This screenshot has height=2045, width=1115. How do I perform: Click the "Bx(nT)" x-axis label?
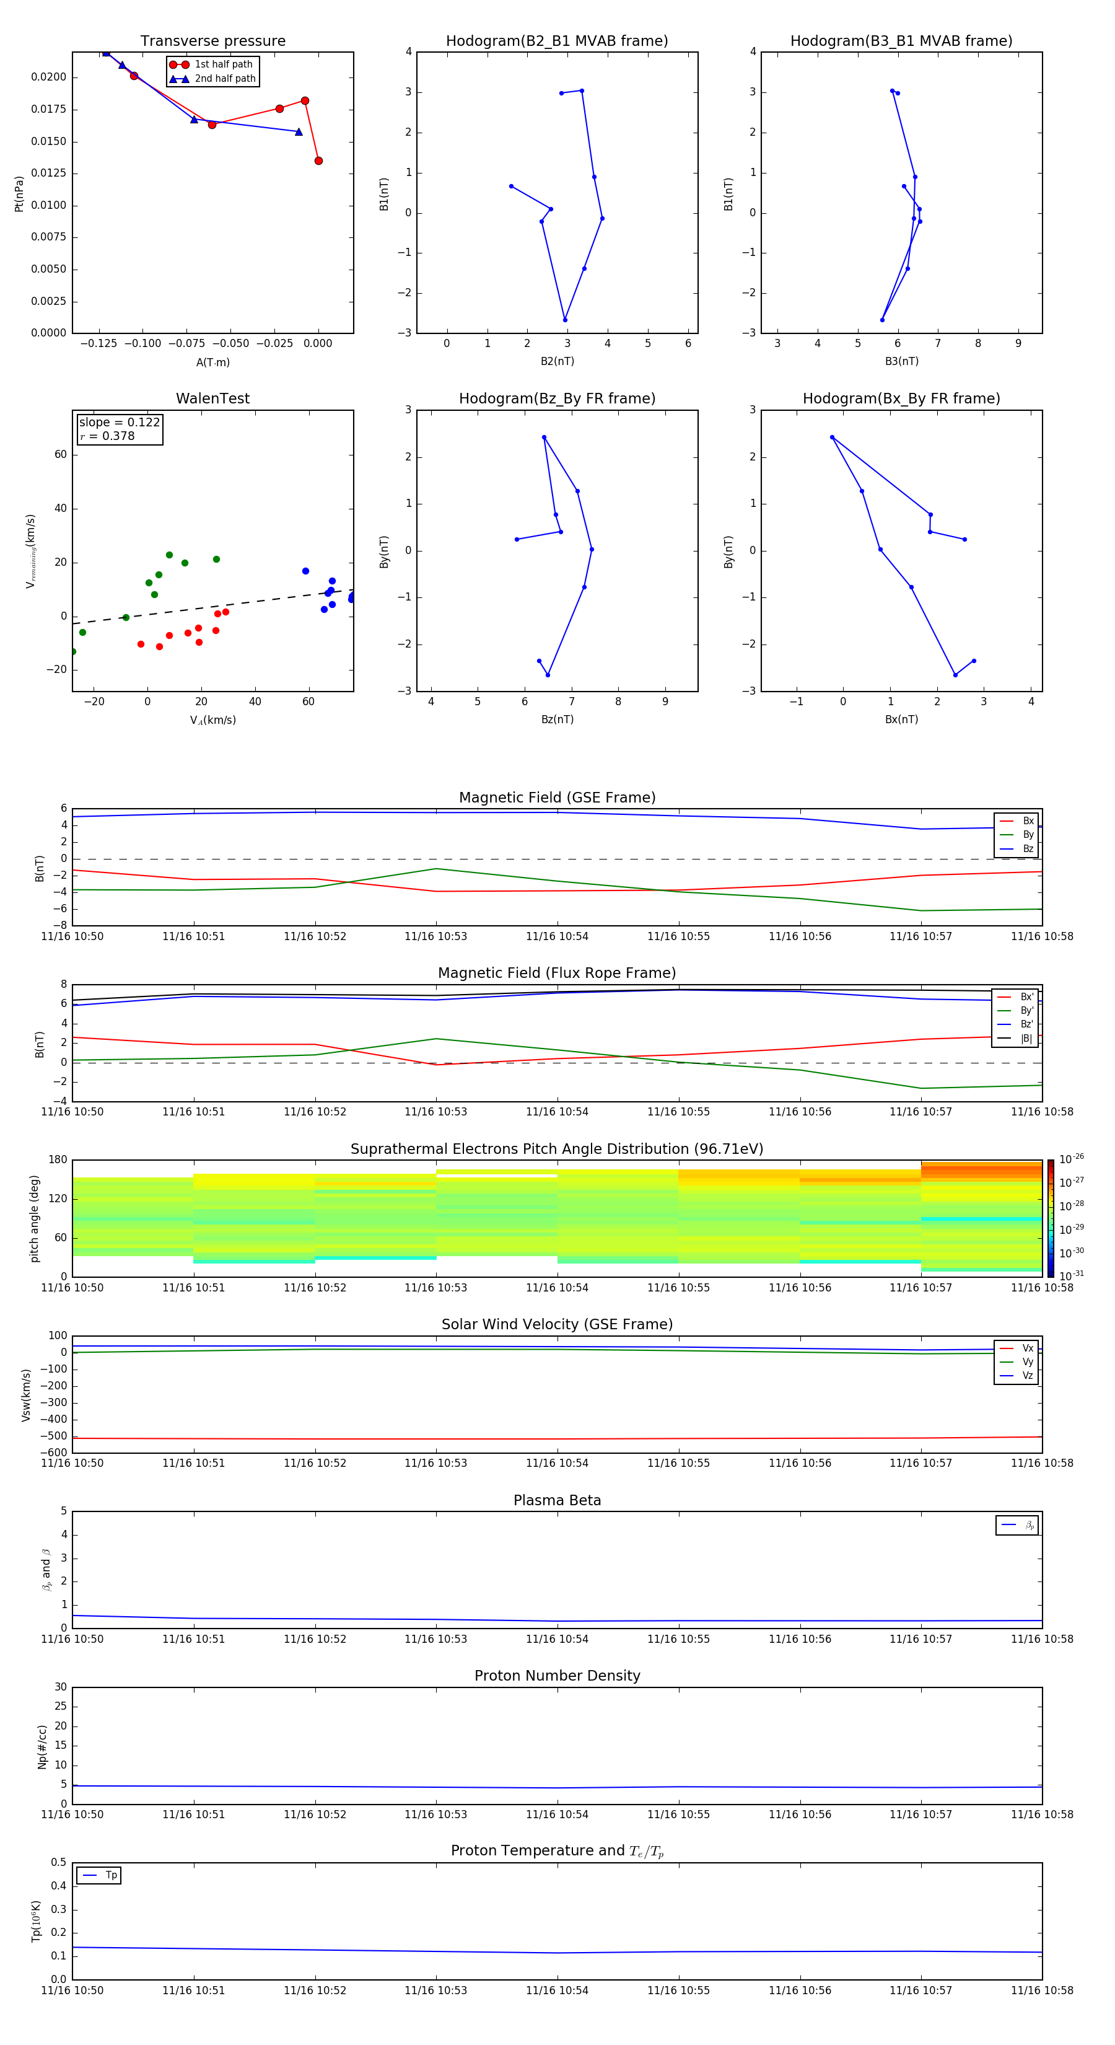pyautogui.click(x=901, y=719)
